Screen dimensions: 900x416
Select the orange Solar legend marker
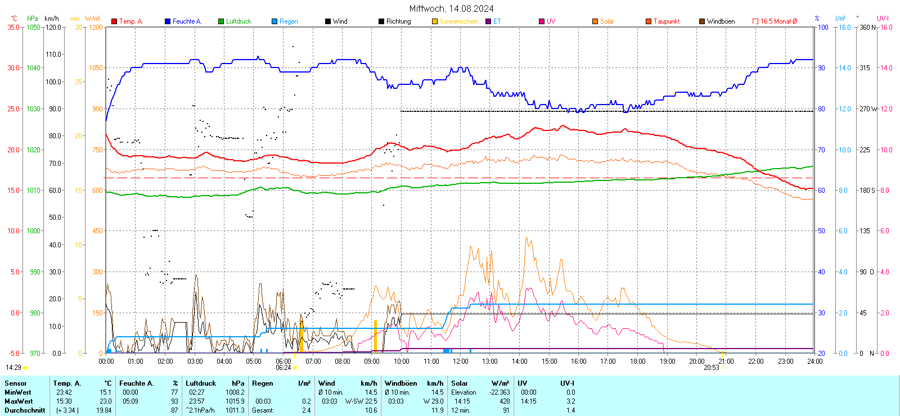click(x=595, y=21)
